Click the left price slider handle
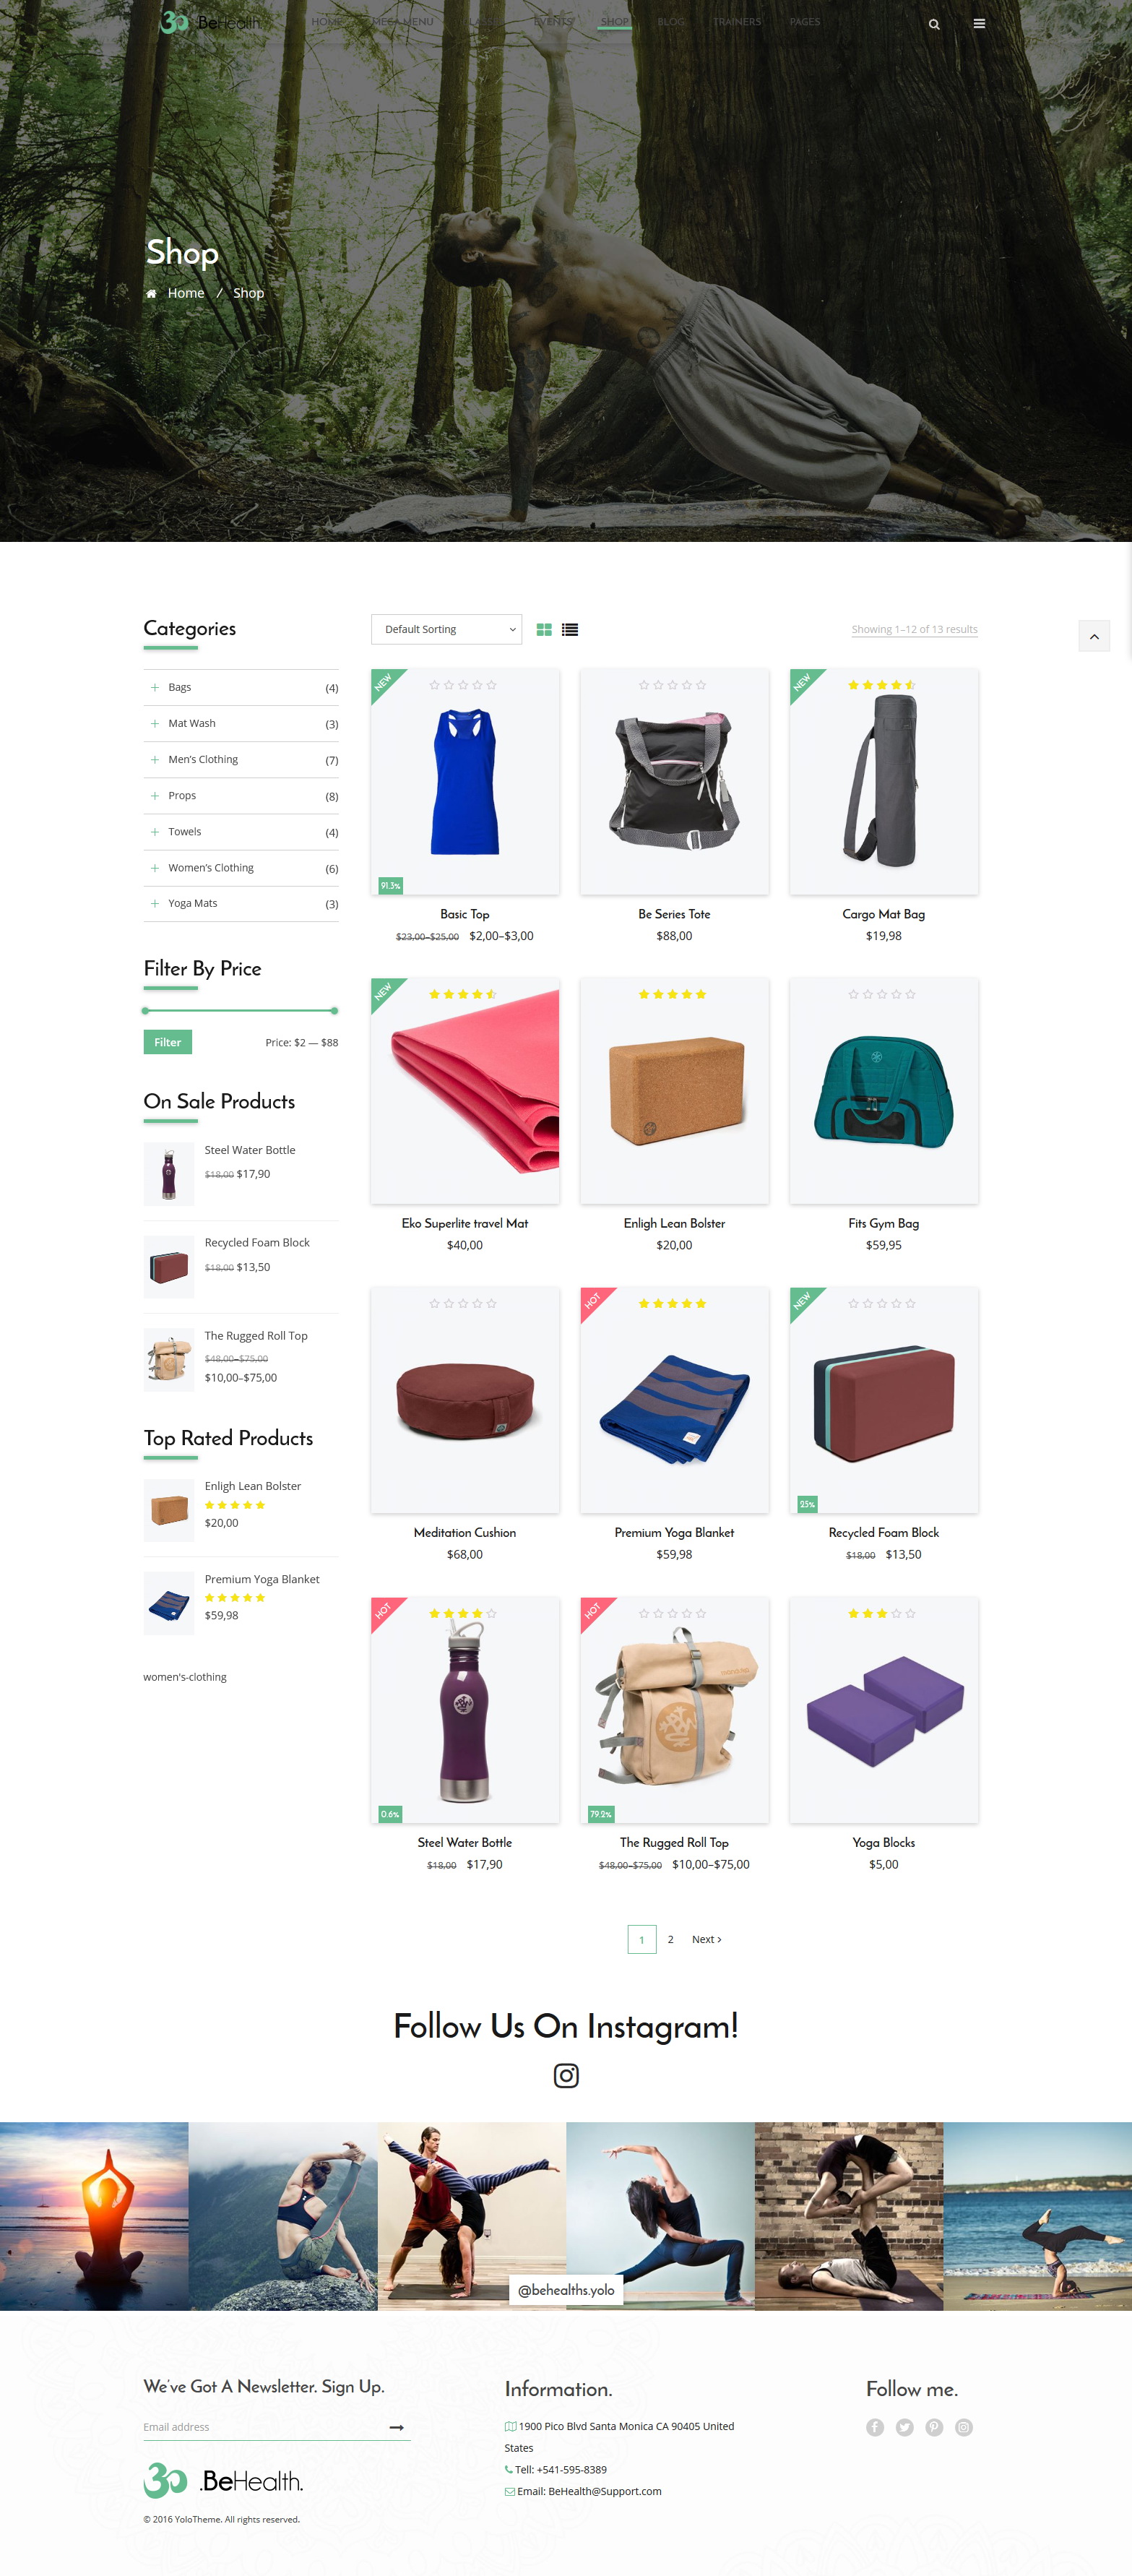This screenshot has height=2576, width=1132. click(146, 1011)
